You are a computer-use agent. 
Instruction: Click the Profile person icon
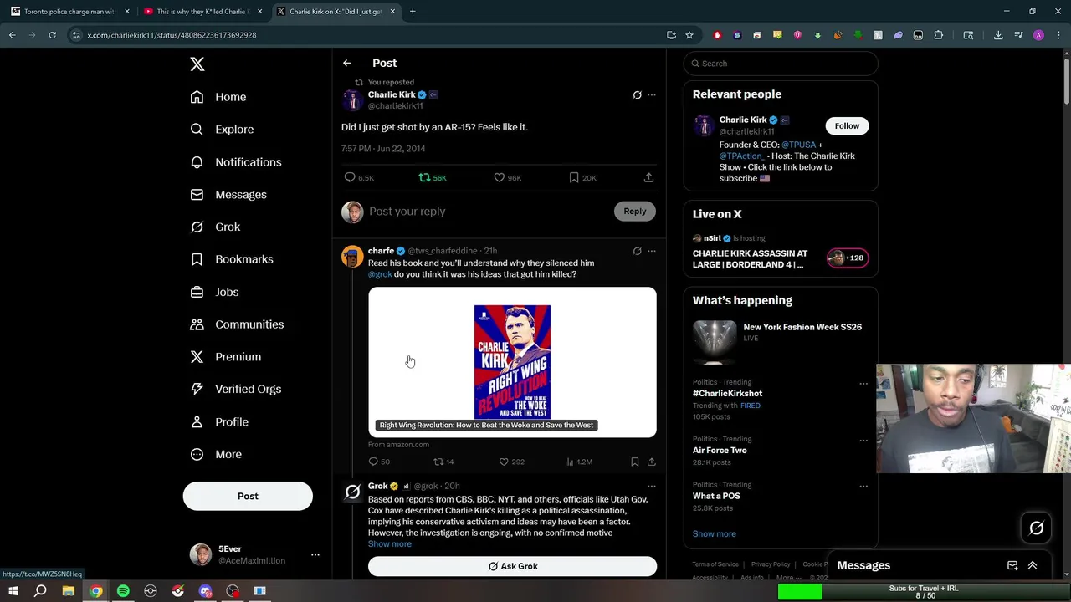click(x=197, y=421)
